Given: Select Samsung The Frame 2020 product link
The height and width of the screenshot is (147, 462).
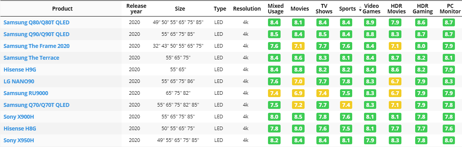Looking at the screenshot, I should click(x=37, y=46).
